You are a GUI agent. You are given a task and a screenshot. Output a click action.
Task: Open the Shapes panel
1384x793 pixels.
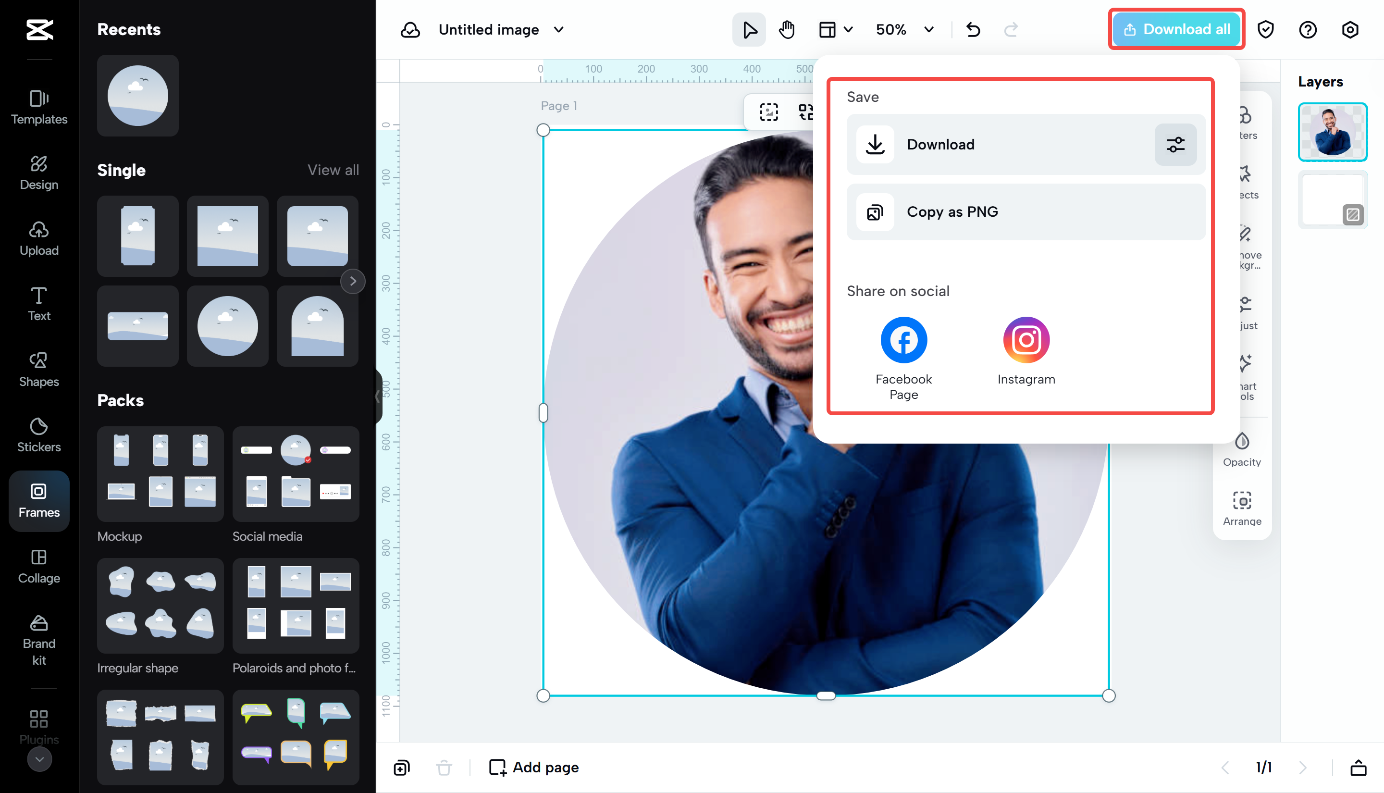pyautogui.click(x=38, y=369)
